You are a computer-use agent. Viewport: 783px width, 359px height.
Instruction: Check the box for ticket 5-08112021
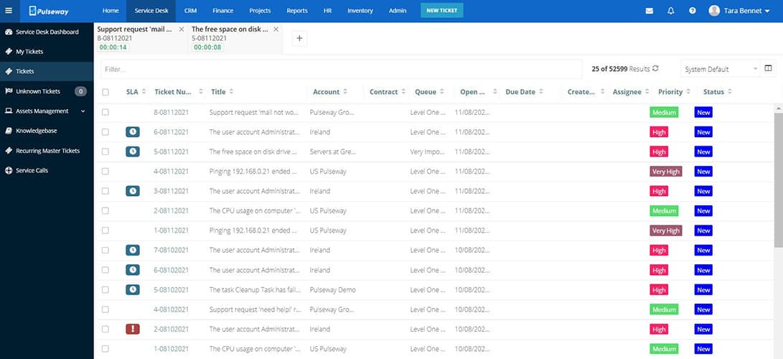(x=106, y=151)
